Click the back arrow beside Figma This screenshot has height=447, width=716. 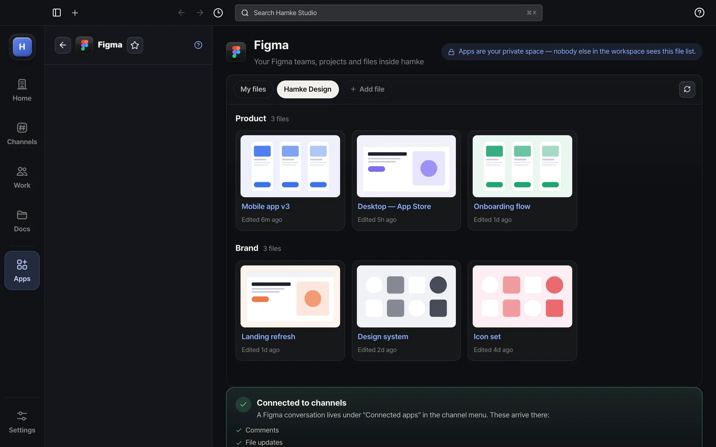[63, 45]
